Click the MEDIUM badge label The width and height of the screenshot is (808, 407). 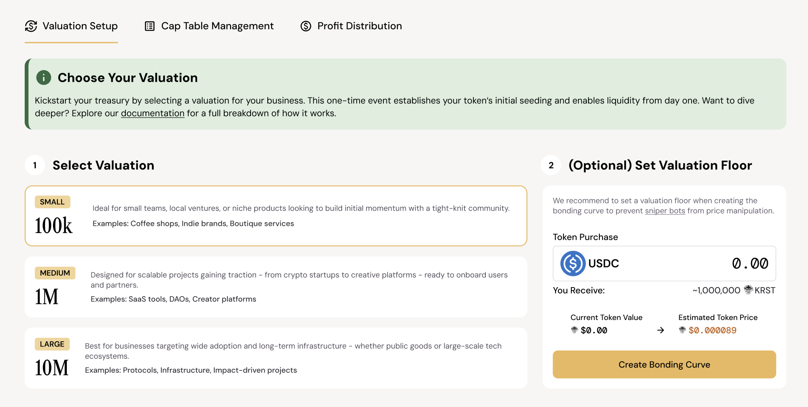(x=55, y=273)
